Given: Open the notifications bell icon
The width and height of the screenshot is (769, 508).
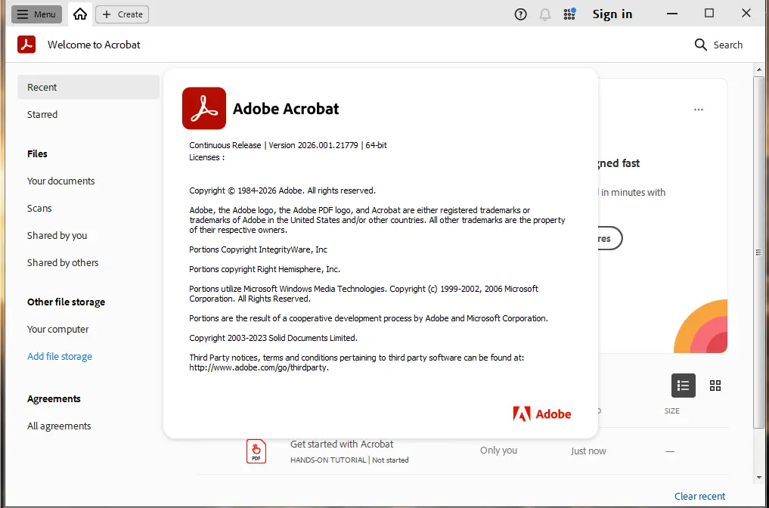Looking at the screenshot, I should [545, 14].
